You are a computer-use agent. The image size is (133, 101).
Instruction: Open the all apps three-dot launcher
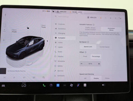(x=65, y=85)
